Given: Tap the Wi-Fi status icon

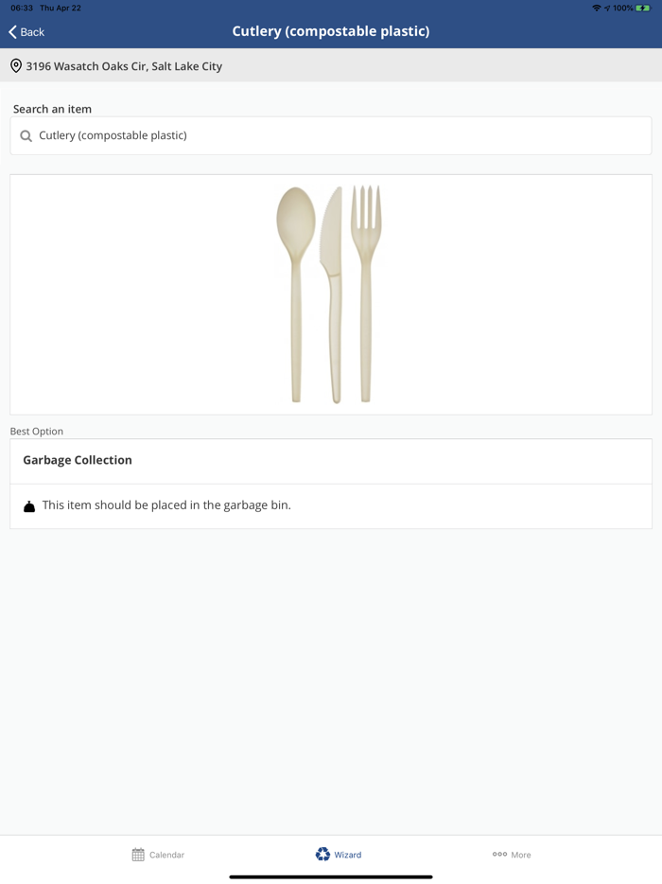Looking at the screenshot, I should pyautogui.click(x=596, y=8).
